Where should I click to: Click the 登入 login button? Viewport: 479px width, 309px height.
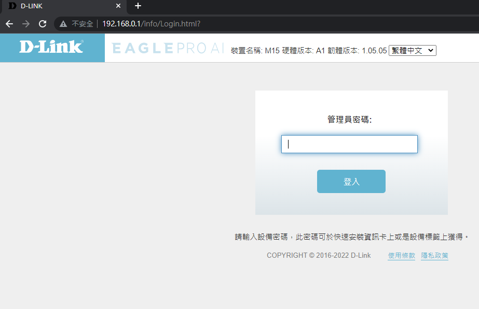[x=351, y=182]
